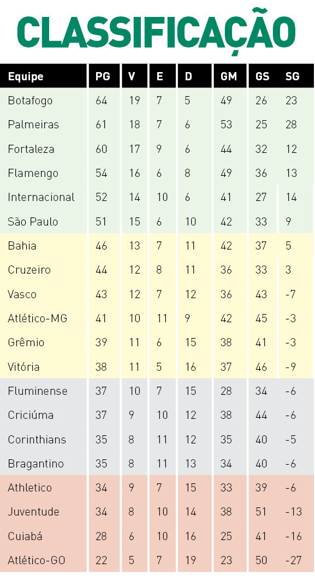The height and width of the screenshot is (580, 315).
Task: Click Botafogo's 64 points value
Action: (x=102, y=100)
